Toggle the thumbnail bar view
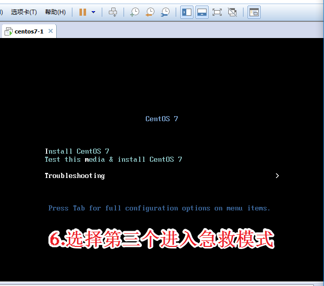This screenshot has height=286, width=324. 202,12
